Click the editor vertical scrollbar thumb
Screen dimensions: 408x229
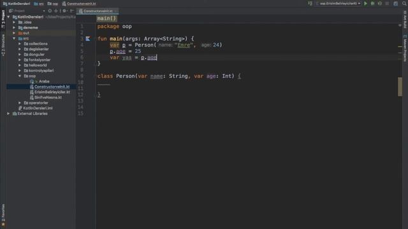click(400, 87)
